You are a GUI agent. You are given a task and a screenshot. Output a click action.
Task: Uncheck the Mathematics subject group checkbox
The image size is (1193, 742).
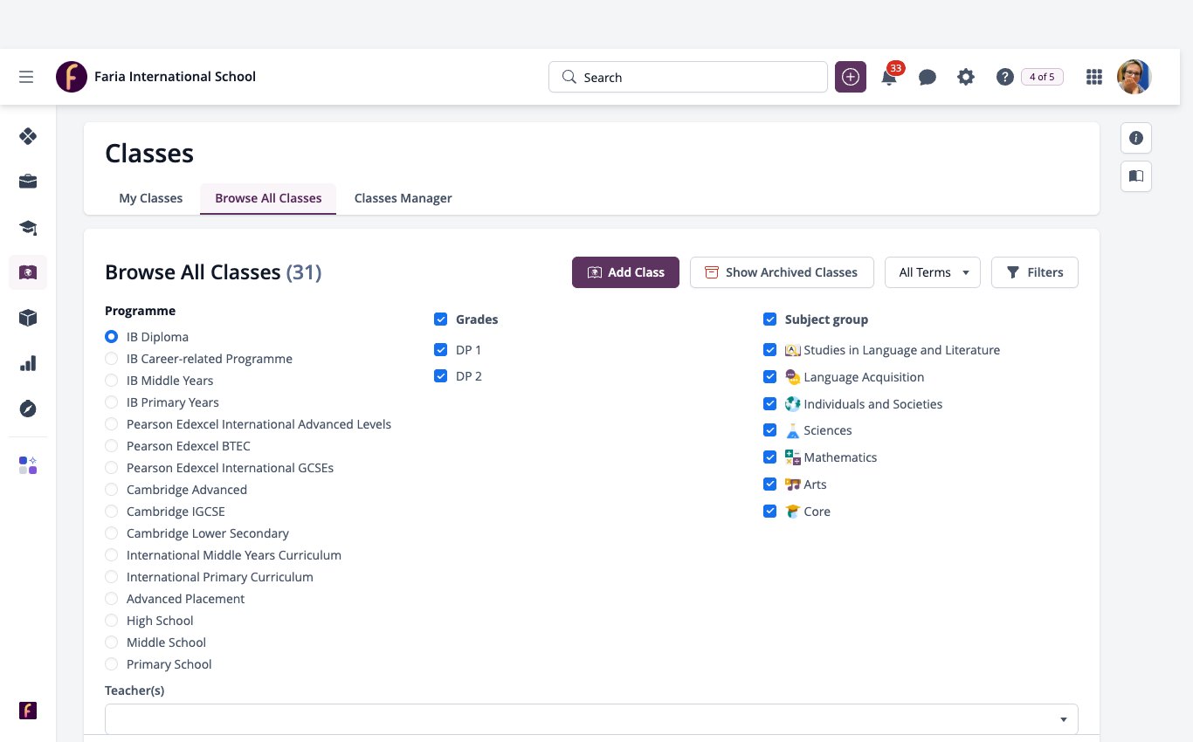[769, 457]
